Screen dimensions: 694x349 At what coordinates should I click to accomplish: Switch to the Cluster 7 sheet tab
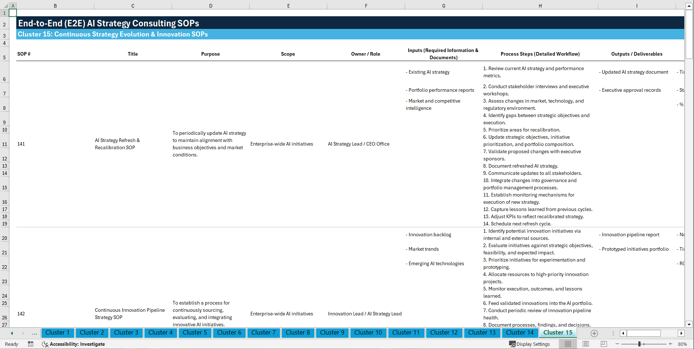(263, 333)
